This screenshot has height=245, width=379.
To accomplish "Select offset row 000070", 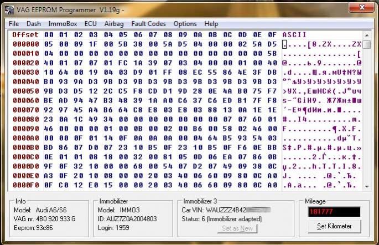I will [26, 110].
